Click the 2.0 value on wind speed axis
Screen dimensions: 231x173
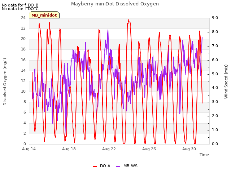point(215,116)
